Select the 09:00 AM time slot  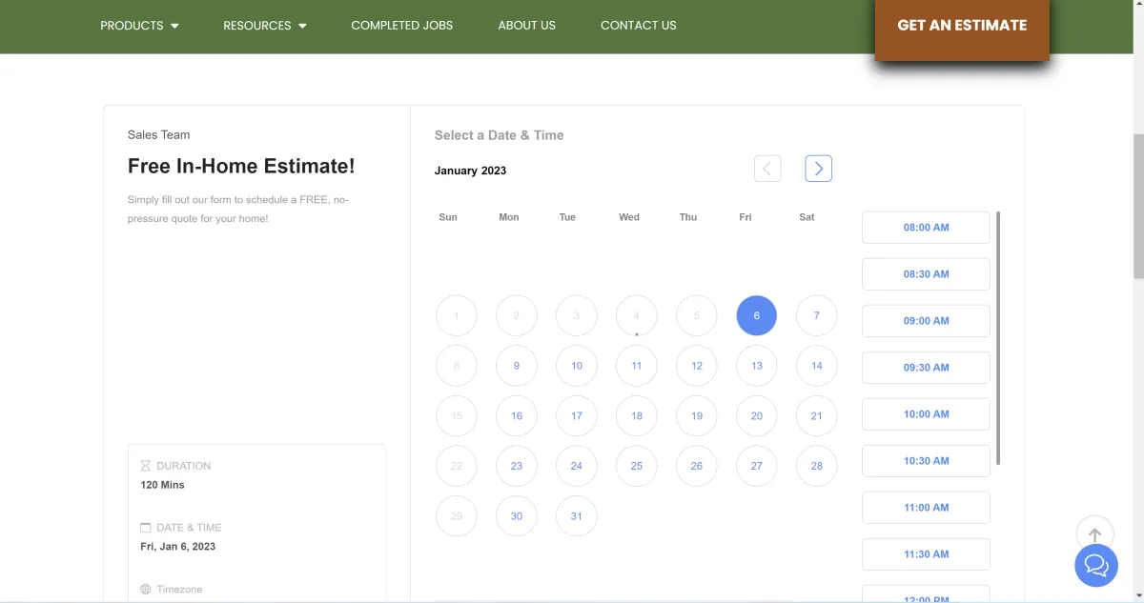pos(926,321)
